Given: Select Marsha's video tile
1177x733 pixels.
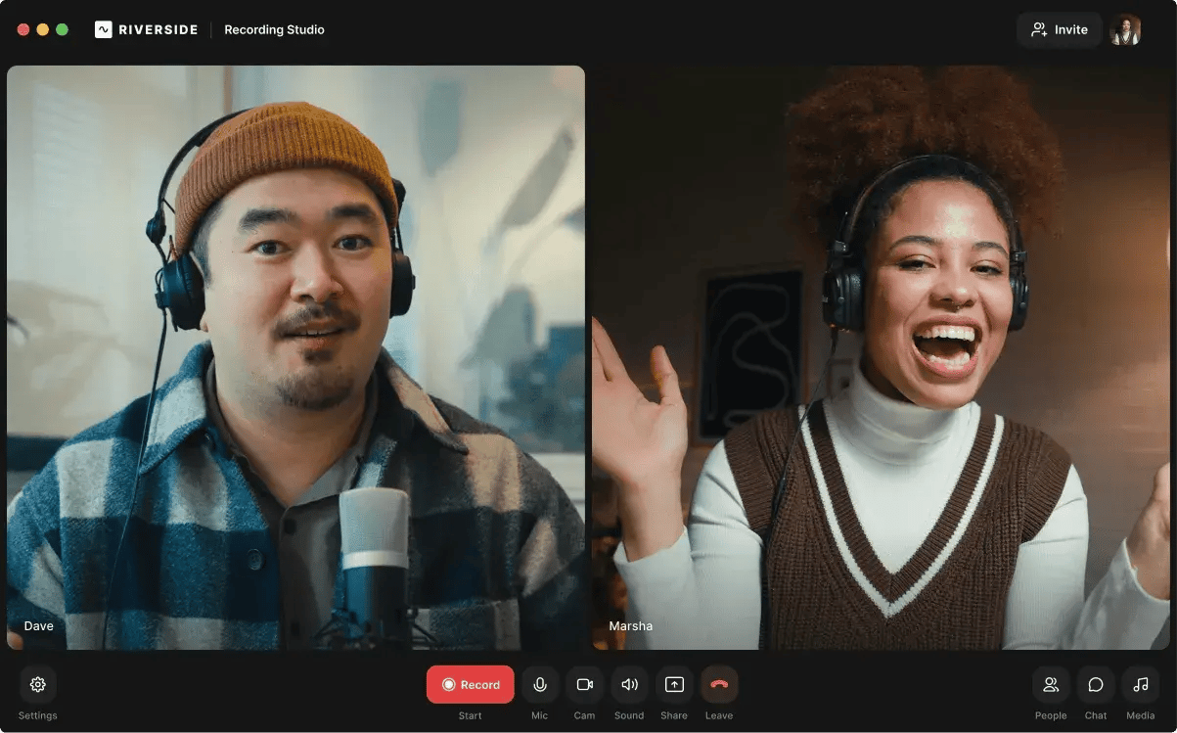Looking at the screenshot, I should tap(881, 357).
